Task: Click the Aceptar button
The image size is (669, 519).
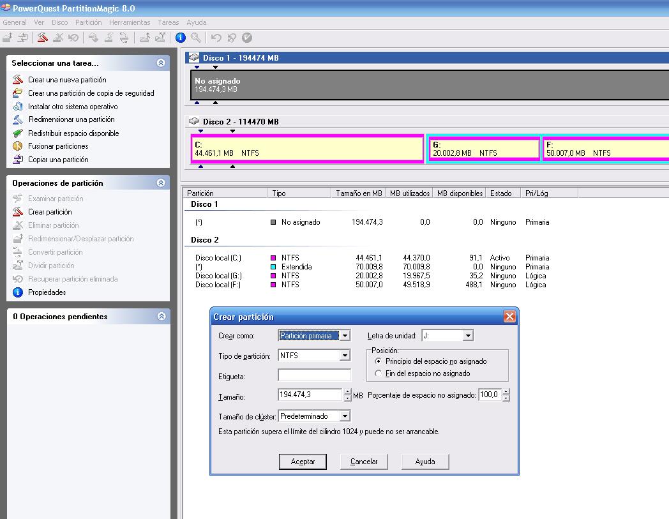Action: click(x=303, y=462)
